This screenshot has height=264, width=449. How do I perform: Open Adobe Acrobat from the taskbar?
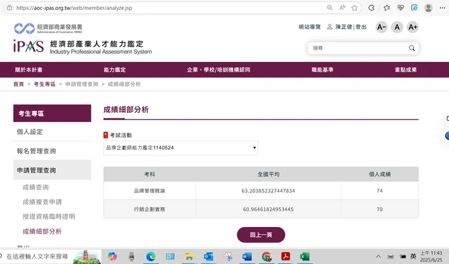pyautogui.click(x=286, y=256)
